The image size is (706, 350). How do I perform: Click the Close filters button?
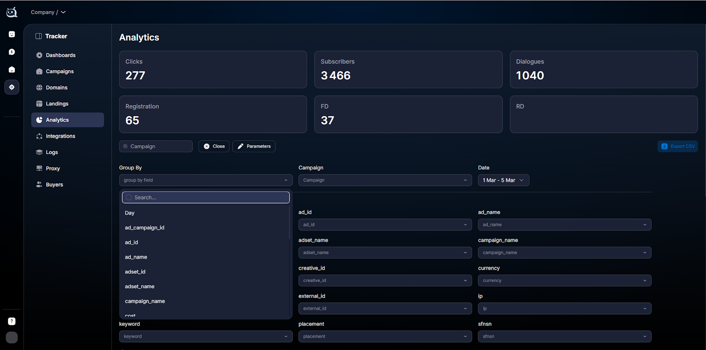[214, 146]
